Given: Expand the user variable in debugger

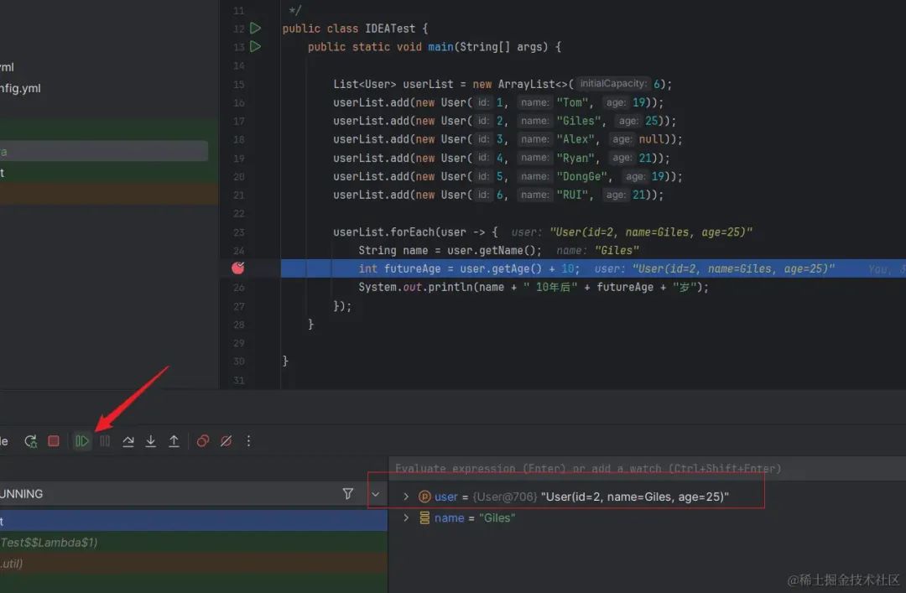Looking at the screenshot, I should [406, 496].
